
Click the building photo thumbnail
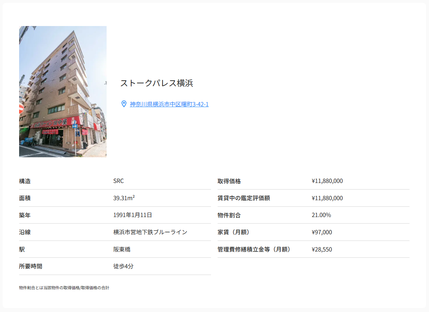[x=62, y=91]
